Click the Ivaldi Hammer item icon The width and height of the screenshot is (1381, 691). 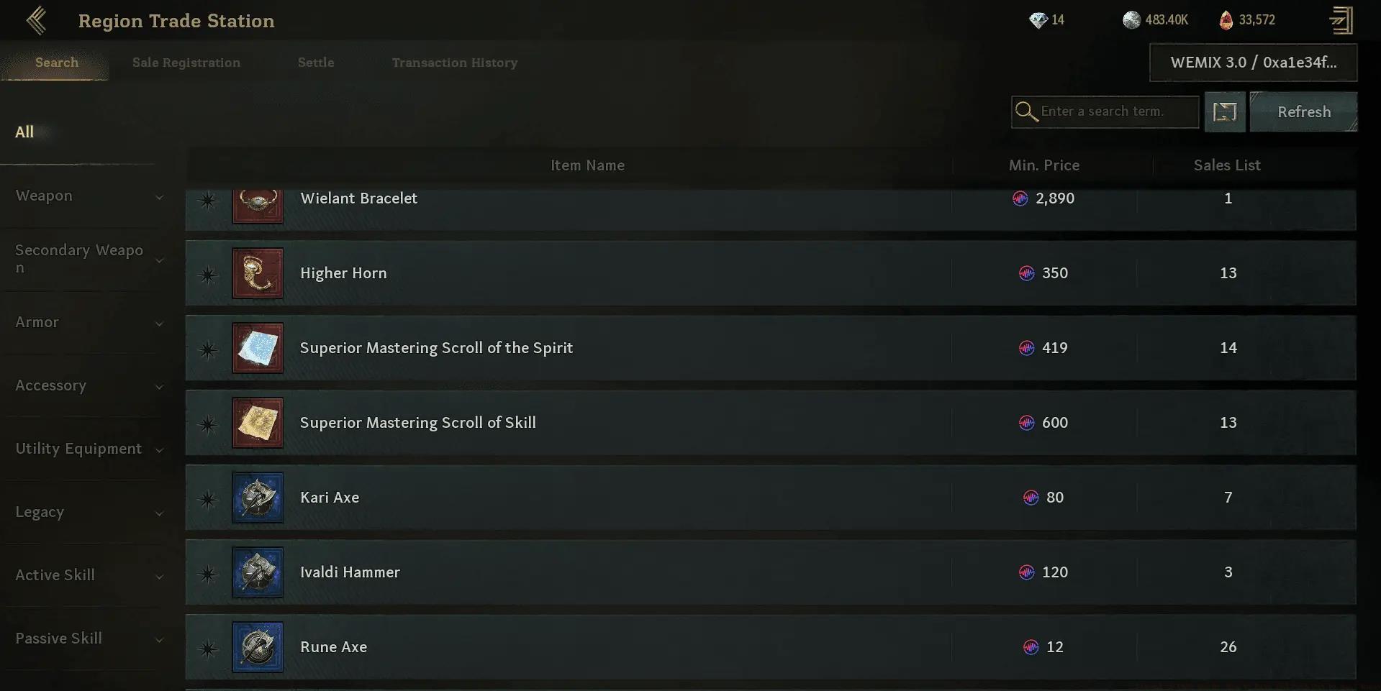click(x=258, y=572)
